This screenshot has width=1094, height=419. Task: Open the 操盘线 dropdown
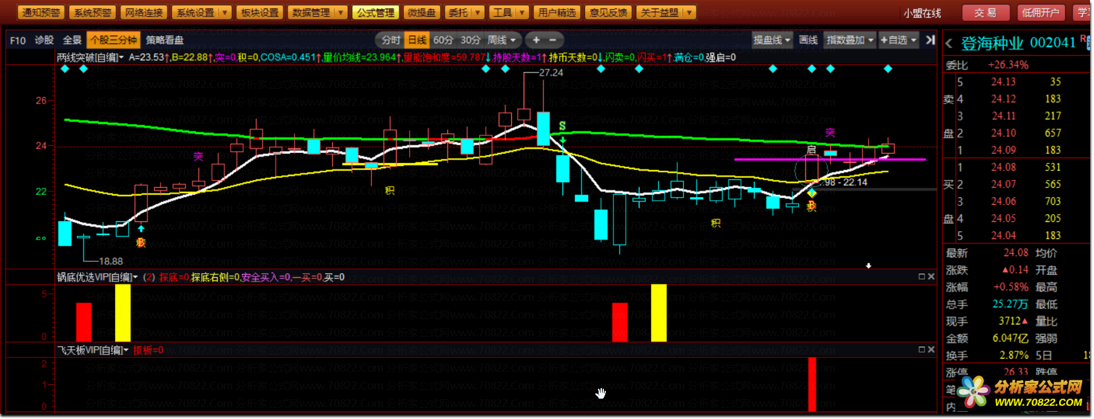(772, 40)
